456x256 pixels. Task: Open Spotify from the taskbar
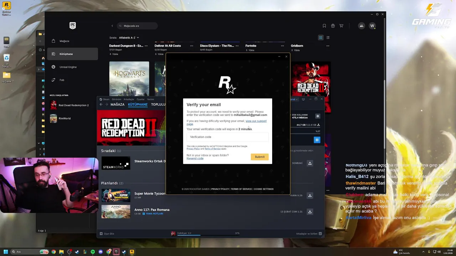pos(93,252)
